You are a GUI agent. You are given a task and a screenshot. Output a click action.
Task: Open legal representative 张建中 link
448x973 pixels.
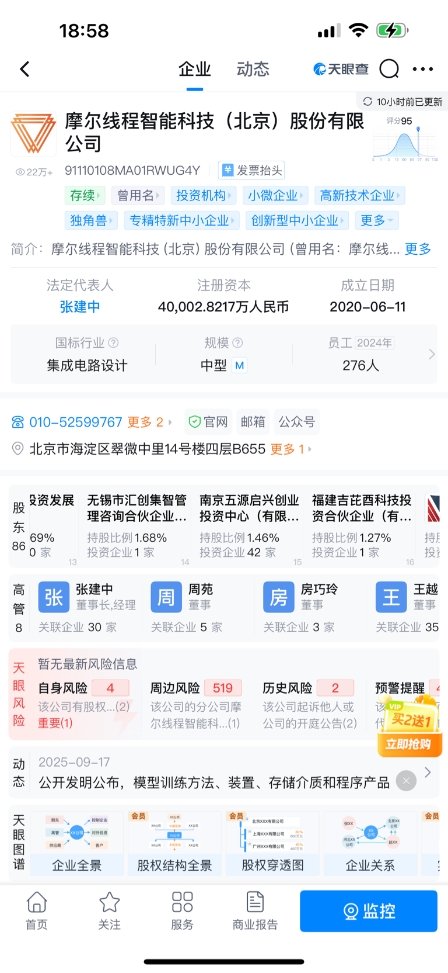click(x=80, y=307)
